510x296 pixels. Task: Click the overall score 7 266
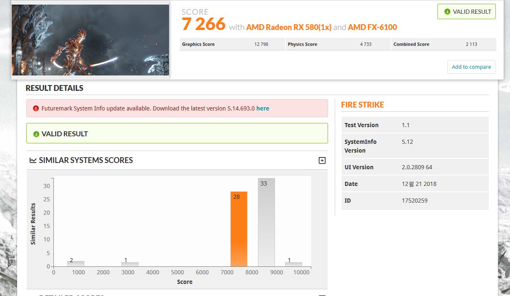(x=203, y=24)
